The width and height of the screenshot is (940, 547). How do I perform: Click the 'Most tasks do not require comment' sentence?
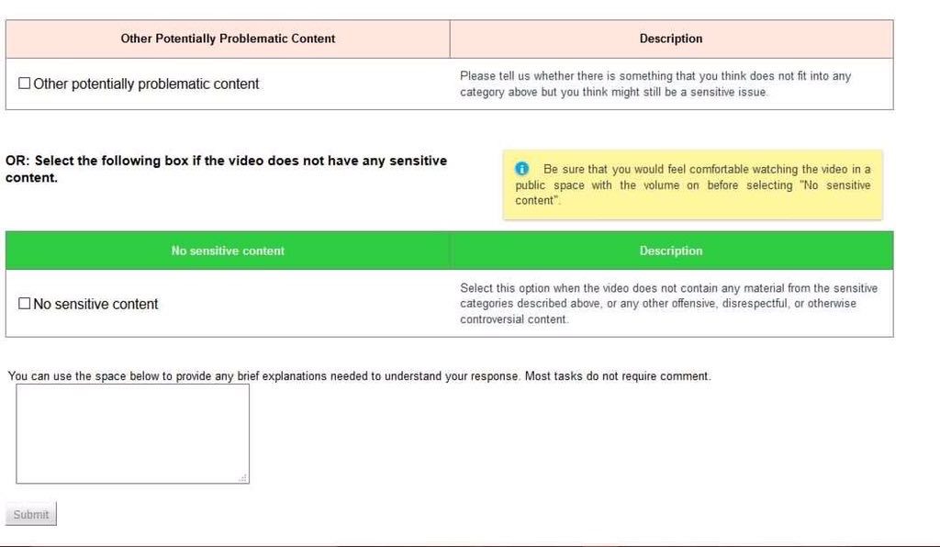[x=618, y=376]
